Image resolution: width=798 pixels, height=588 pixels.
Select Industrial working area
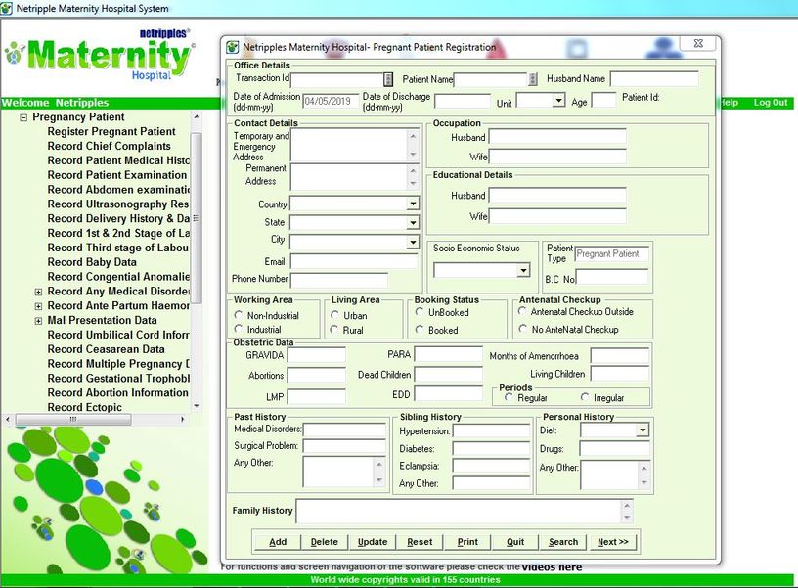click(x=239, y=329)
